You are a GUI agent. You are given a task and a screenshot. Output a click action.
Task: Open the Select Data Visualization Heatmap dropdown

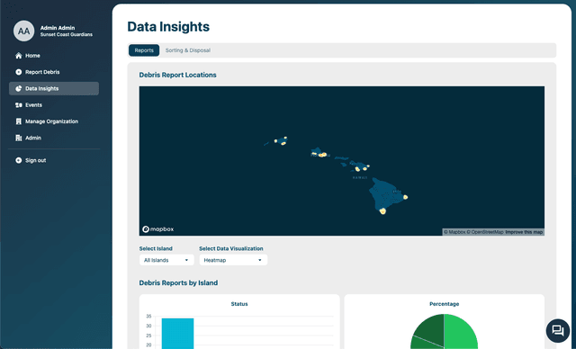233,260
